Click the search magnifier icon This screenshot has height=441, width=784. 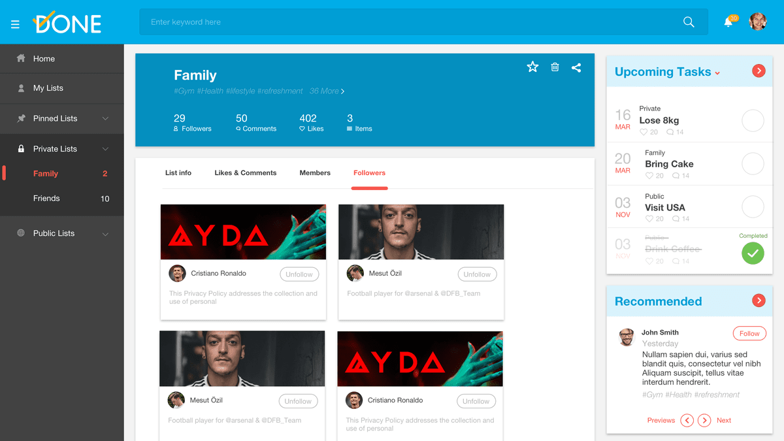pyautogui.click(x=689, y=22)
